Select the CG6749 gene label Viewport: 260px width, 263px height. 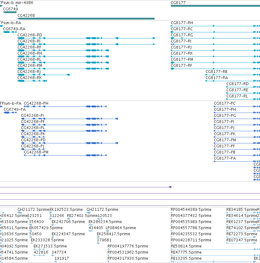click(x=10, y=9)
